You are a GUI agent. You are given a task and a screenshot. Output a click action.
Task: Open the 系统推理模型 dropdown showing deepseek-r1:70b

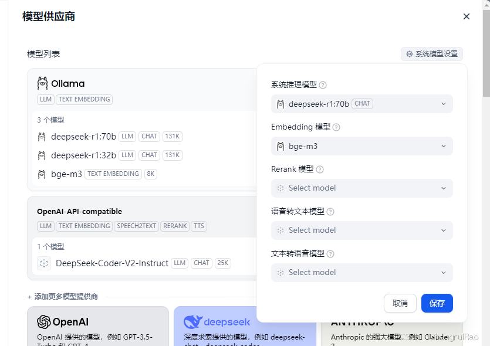362,104
